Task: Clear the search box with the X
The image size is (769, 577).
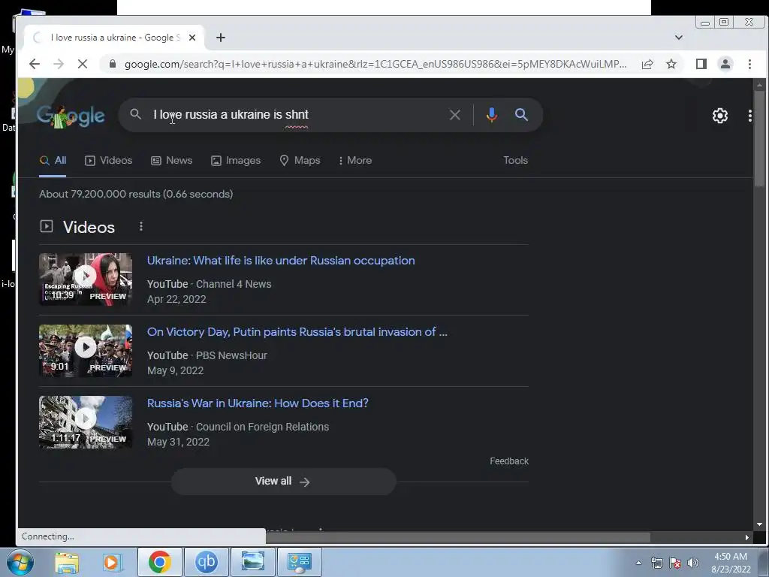Action: click(455, 115)
